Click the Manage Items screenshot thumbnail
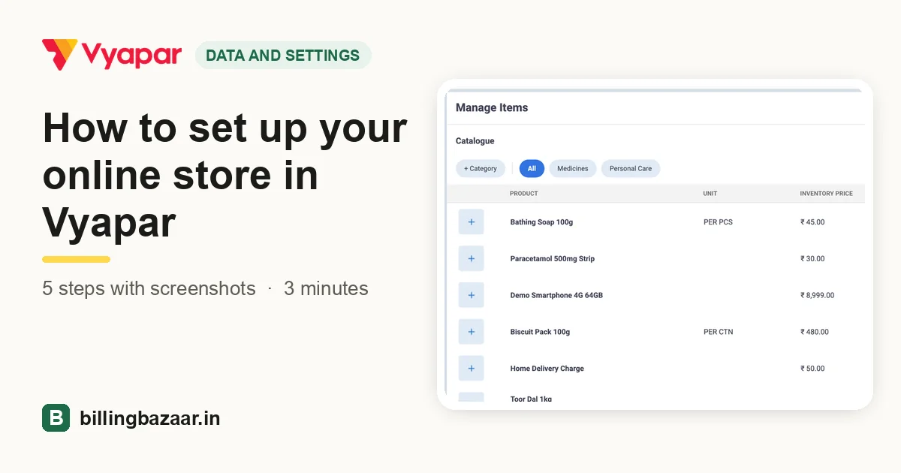This screenshot has width=901, height=473. click(x=655, y=245)
